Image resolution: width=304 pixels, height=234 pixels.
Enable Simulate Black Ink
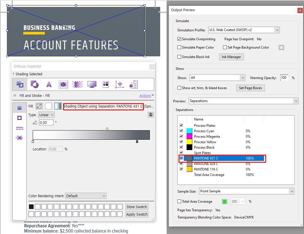click(x=179, y=57)
